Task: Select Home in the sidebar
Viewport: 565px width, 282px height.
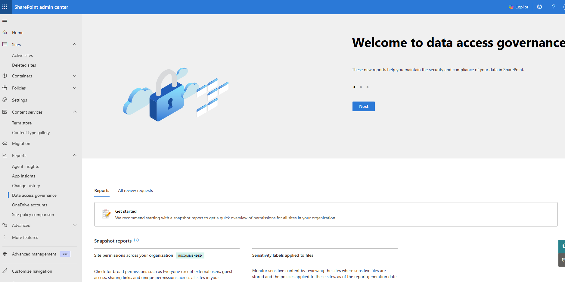Action: pos(17,32)
